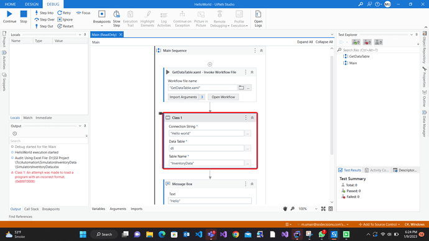Toggle timestamps clock icon in Output
This screenshot has height=241, width=429.
click(x=15, y=134)
